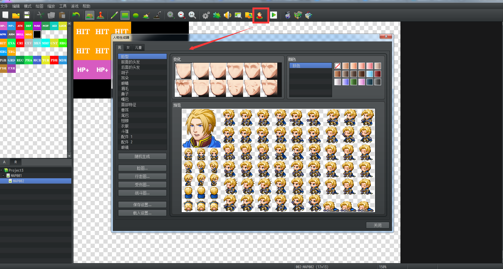
Task: Click the green Playtest play button
Action: coord(274,15)
